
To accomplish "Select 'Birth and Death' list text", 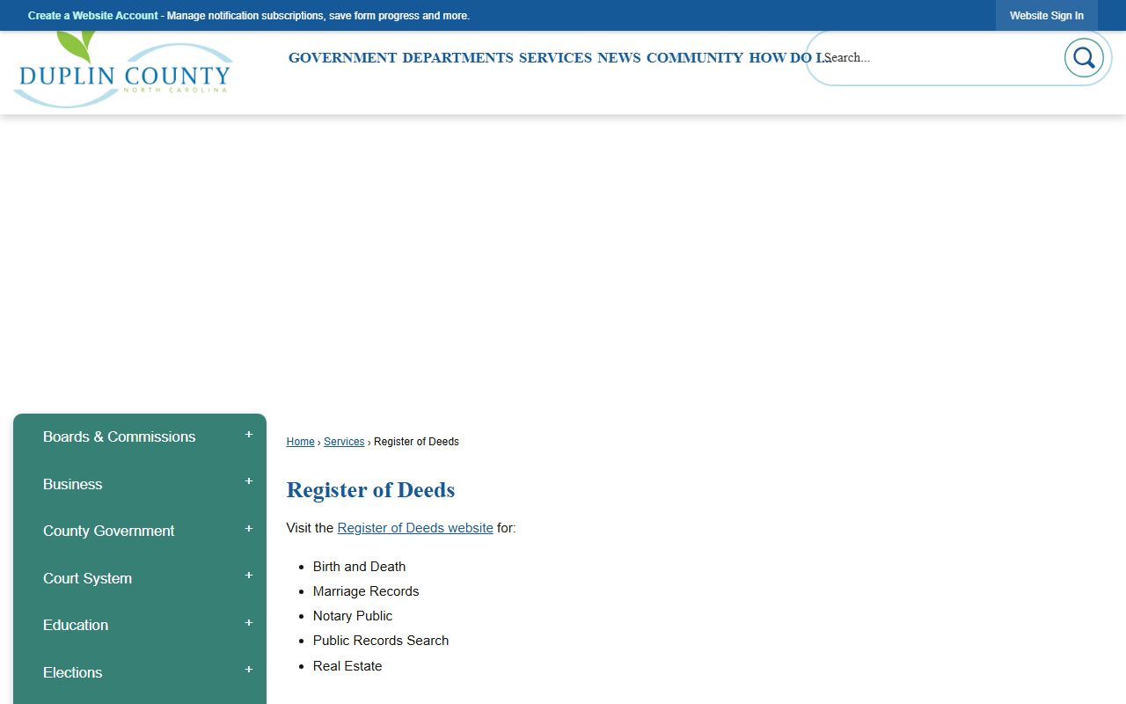I will (360, 567).
